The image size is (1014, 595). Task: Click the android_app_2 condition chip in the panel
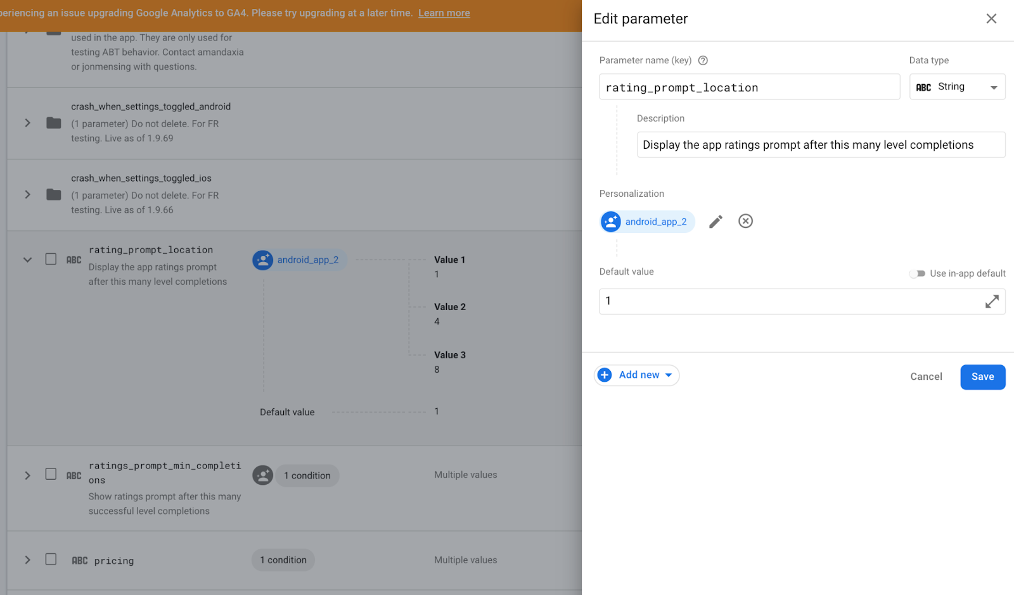click(648, 222)
